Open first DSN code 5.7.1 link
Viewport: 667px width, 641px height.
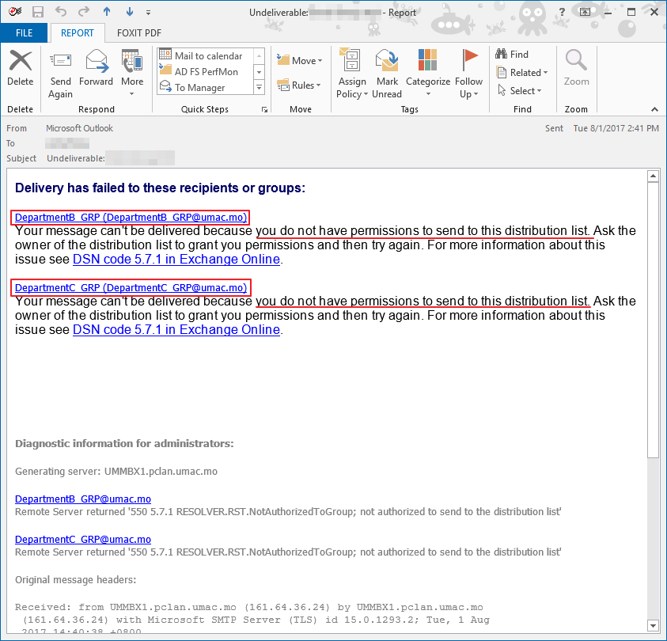coord(176,259)
